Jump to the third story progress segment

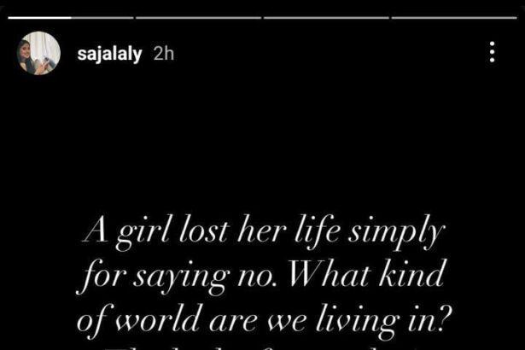point(327,16)
